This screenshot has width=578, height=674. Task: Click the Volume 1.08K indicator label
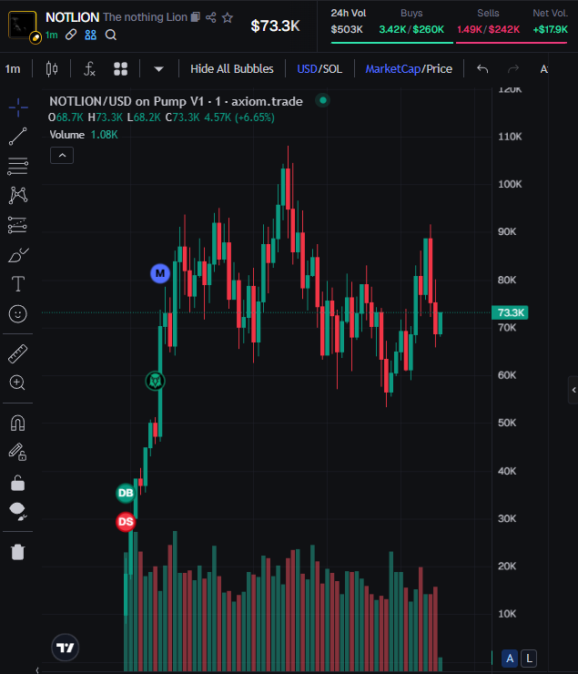point(84,135)
